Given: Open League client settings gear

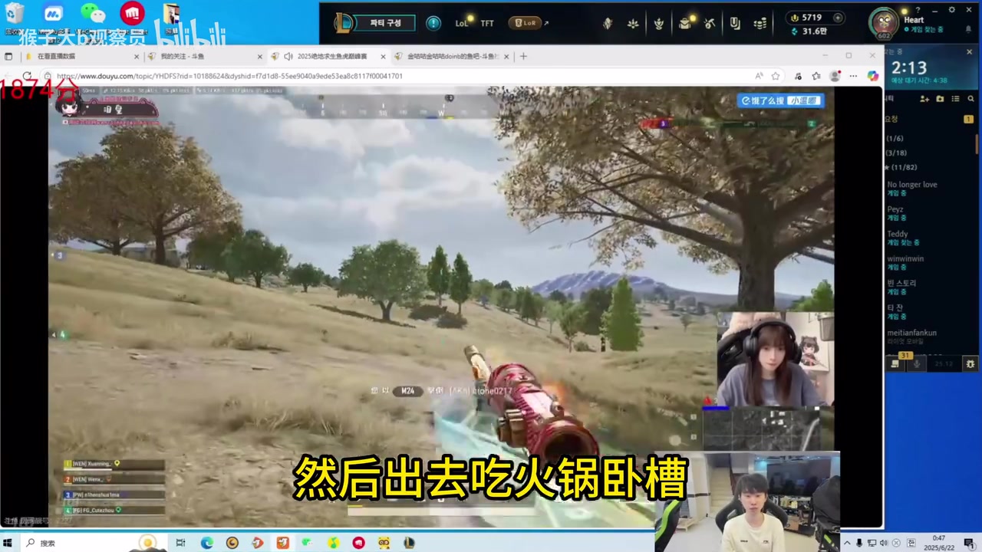Looking at the screenshot, I should tap(952, 10).
